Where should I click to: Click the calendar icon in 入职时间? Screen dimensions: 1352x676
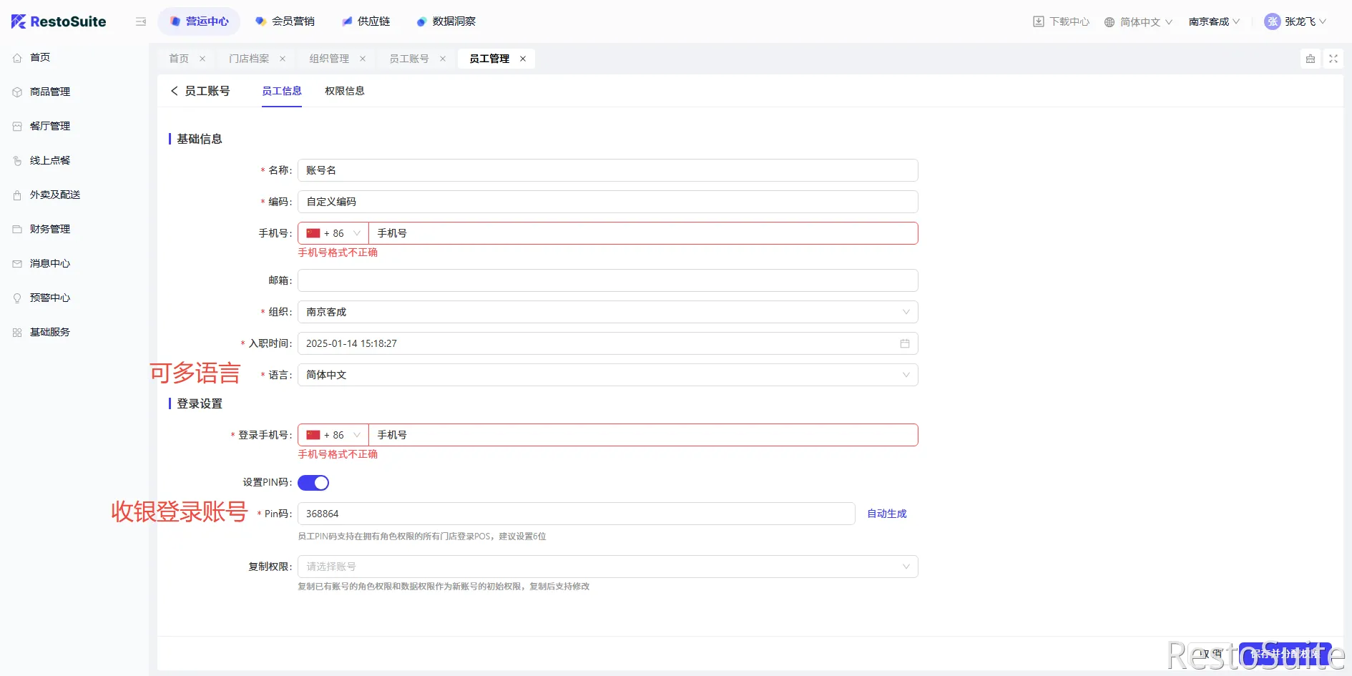[x=905, y=343]
